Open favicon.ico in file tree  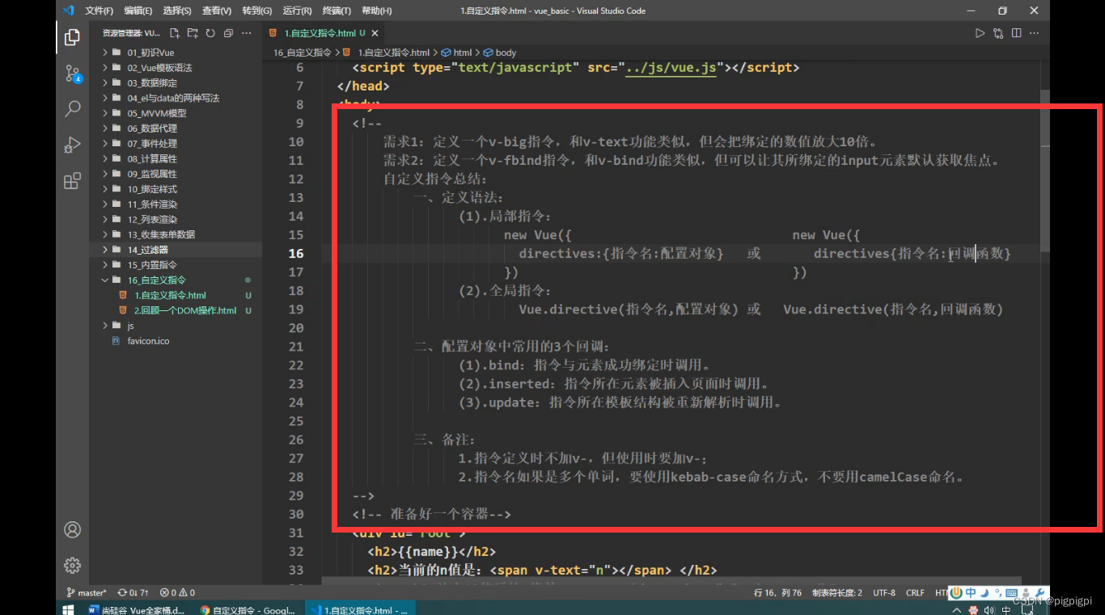point(176,341)
